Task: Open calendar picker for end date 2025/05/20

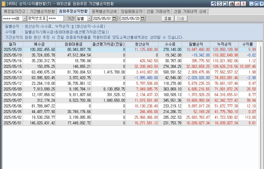Action: pos(142,18)
